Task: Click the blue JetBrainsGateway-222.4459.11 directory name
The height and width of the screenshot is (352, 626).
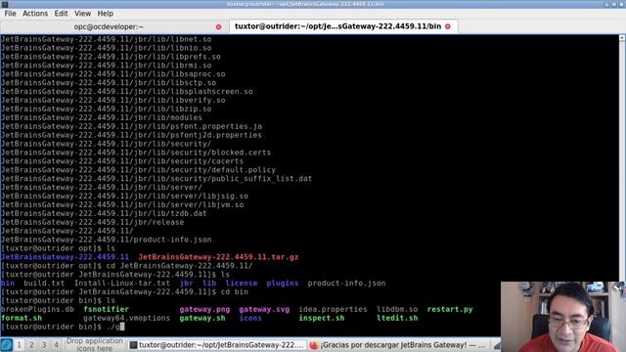Action: 66,257
